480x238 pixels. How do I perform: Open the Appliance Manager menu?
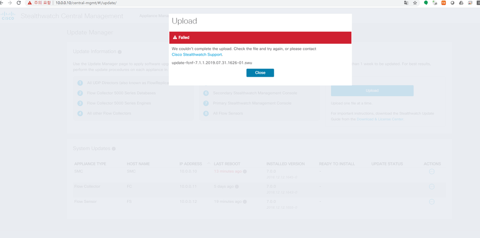[154, 16]
